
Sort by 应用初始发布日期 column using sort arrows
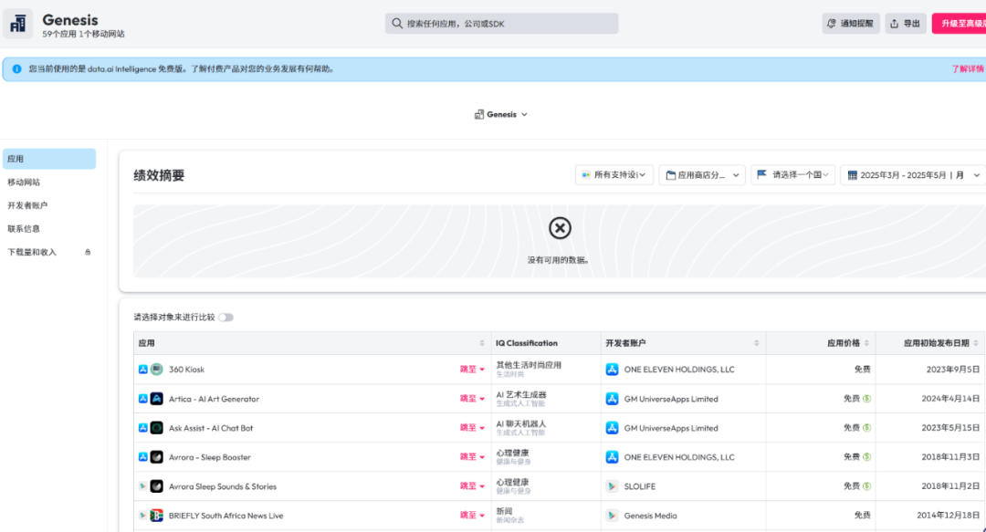(976, 343)
